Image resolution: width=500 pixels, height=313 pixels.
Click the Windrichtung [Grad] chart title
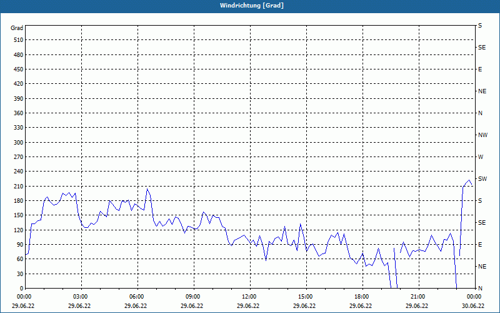coord(250,5)
